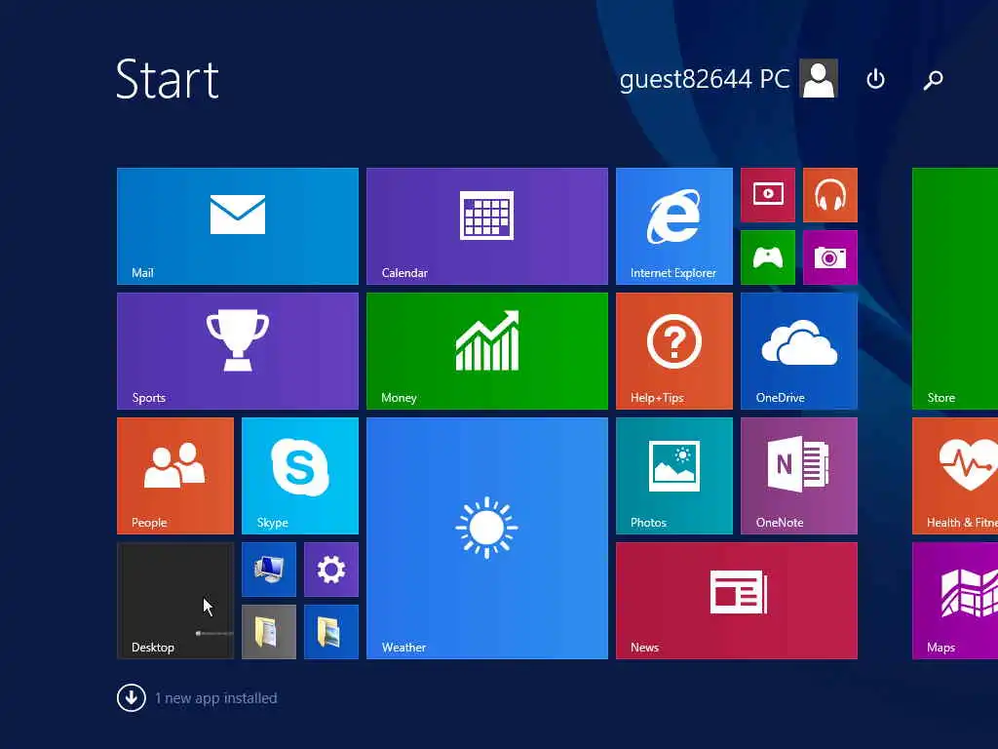Click the Search magnifier button
Viewport: 998px width, 749px height.
tap(933, 80)
